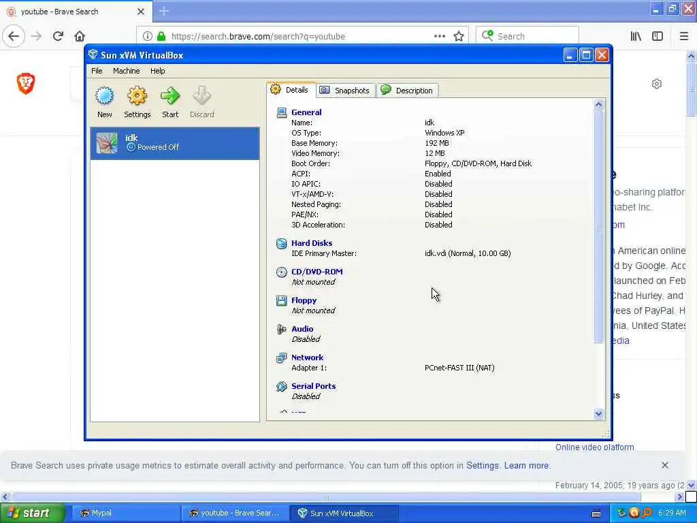Click browser horizontal scrollbar left arrow
The image size is (697, 523).
click(x=5, y=496)
